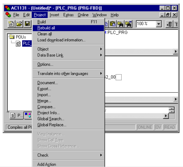Switch to the POUs tab
Screen dimensions: 183x167
click(x=17, y=115)
